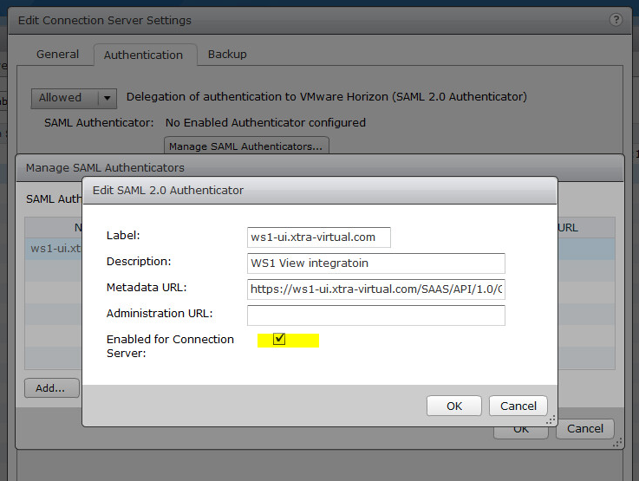639x481 pixels.
Task: Open the Backup tab
Action: (227, 55)
